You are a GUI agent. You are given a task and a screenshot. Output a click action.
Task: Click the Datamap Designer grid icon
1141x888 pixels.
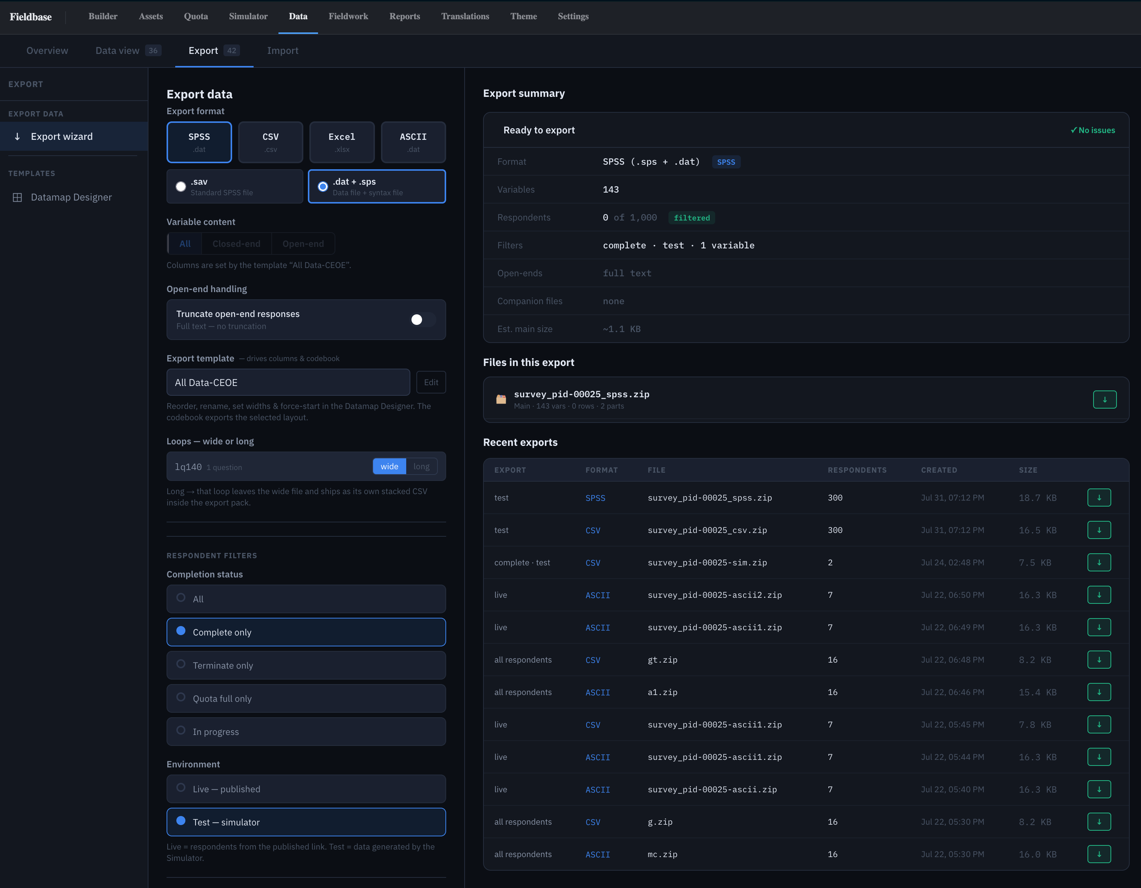pyautogui.click(x=17, y=197)
